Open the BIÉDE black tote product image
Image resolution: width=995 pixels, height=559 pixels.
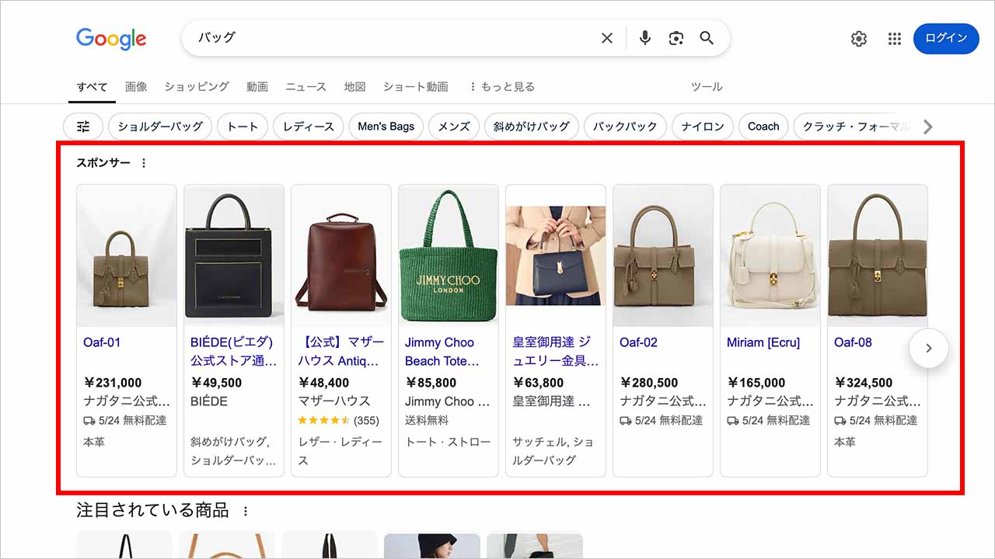pyautogui.click(x=234, y=255)
